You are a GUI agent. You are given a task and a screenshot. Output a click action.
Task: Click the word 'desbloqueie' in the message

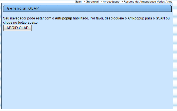click(114, 18)
